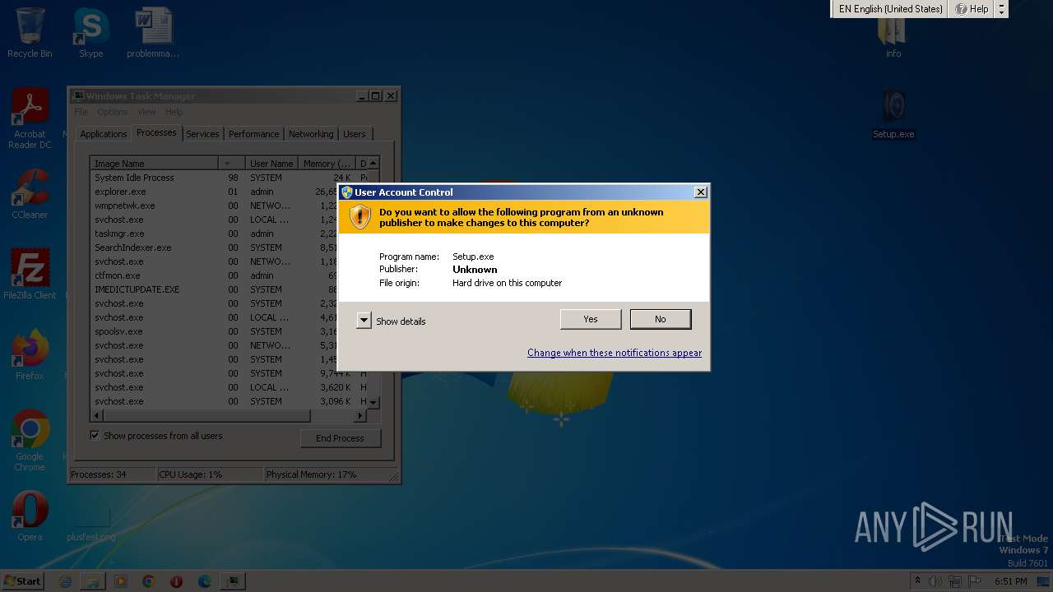Image resolution: width=1053 pixels, height=592 pixels.
Task: Click the Start button
Action: (x=22, y=580)
